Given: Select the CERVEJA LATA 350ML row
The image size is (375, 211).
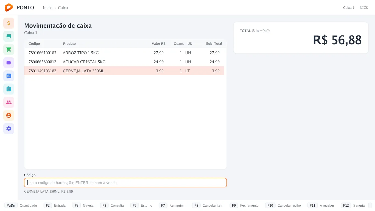Looking at the screenshot, I should click(x=124, y=71).
